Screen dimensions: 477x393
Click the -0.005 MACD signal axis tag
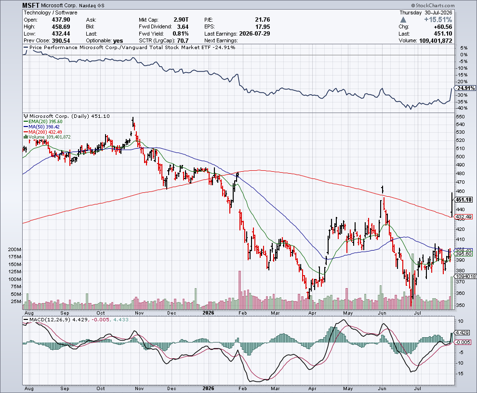pyautogui.click(x=463, y=342)
